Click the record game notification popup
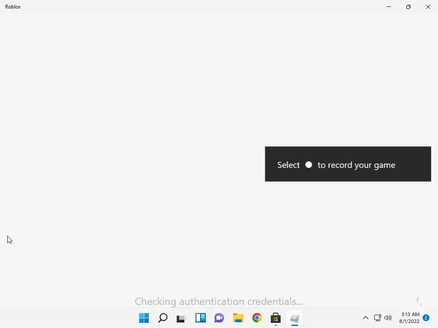 [348, 164]
